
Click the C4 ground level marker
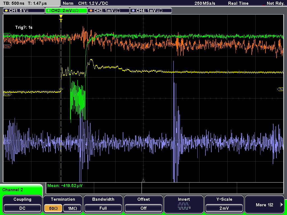coord(8,142)
